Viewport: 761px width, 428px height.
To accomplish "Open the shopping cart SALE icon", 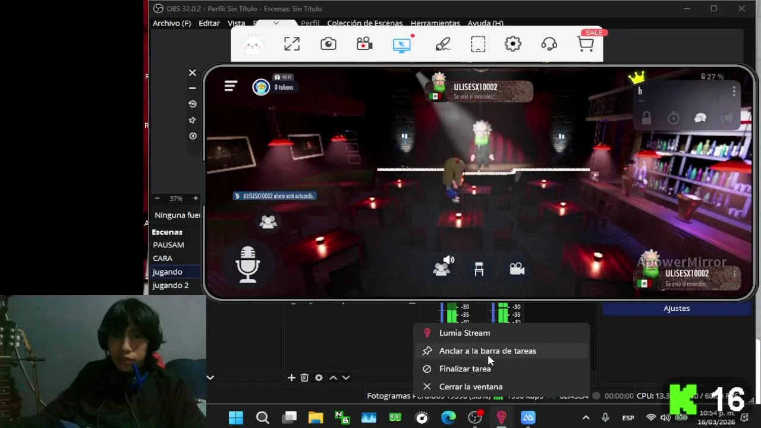I will [586, 44].
